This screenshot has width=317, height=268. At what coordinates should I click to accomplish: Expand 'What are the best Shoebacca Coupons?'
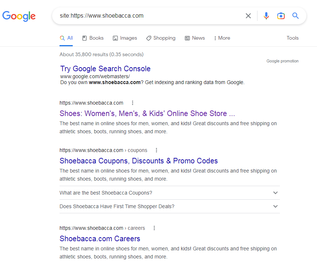click(x=275, y=193)
